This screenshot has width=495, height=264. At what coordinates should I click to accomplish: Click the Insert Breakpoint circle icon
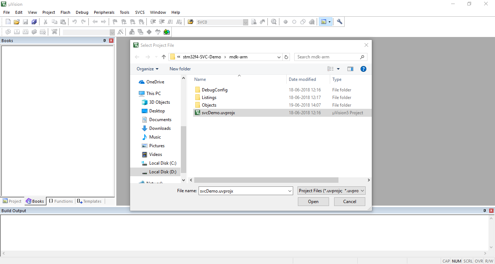(286, 22)
